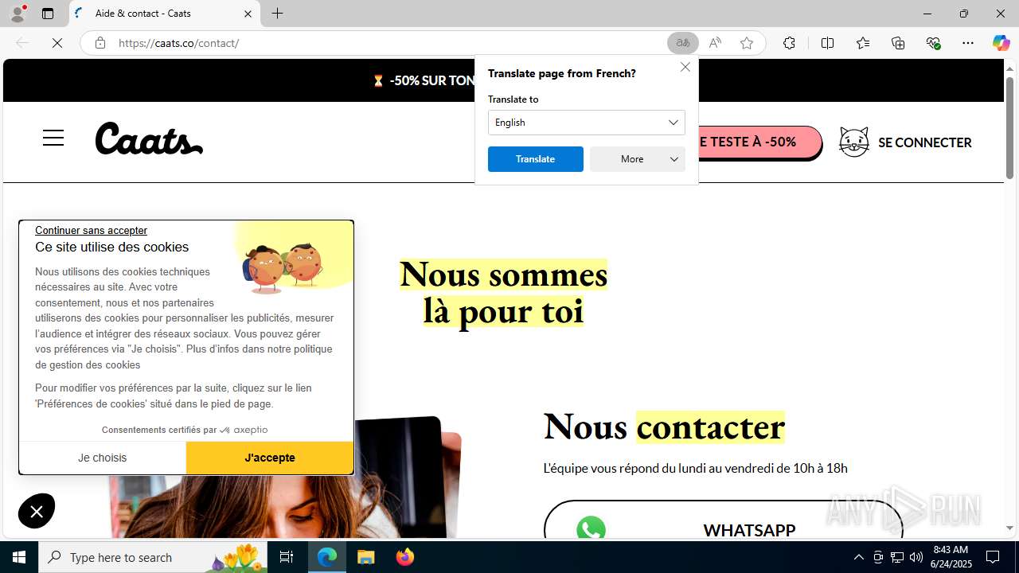Expand the Translate to language dropdown
Screen dimensions: 1019x573
[587, 123]
